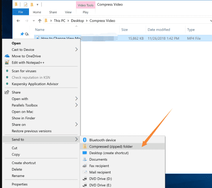The image size is (212, 188).
Task: Click the Properties checkmark quick access icon
Action: [25, 5]
